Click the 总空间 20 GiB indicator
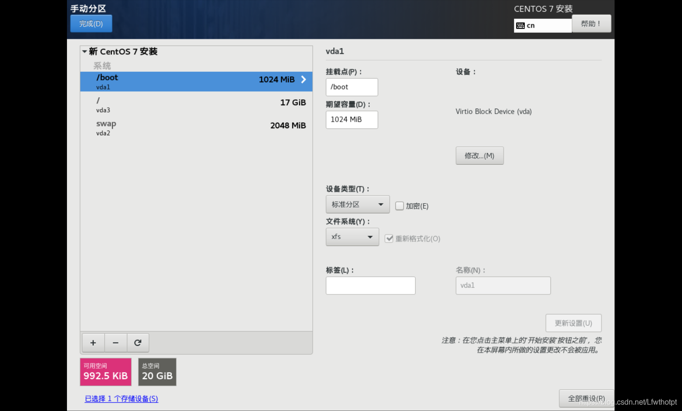Viewport: 682px width, 411px height. pyautogui.click(x=157, y=372)
